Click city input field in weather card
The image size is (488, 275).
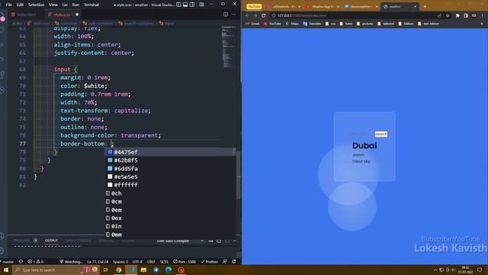pyautogui.click(x=359, y=134)
